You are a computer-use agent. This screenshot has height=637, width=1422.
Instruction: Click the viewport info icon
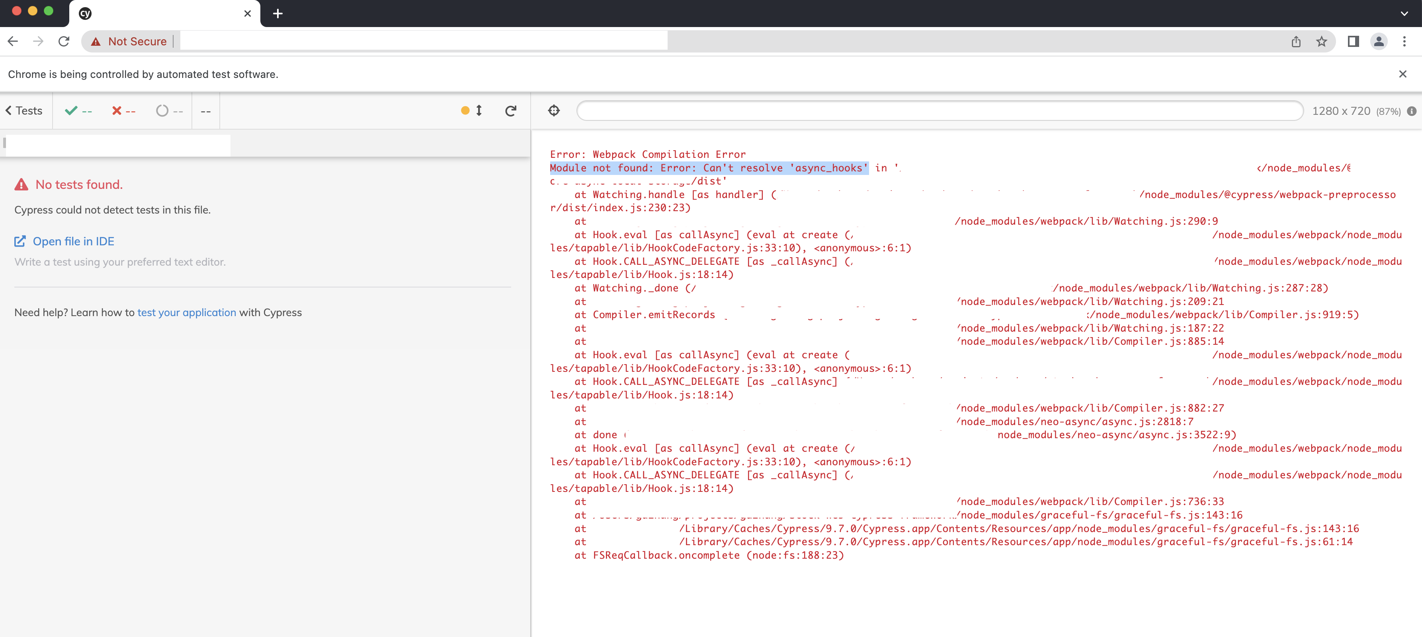[1412, 111]
